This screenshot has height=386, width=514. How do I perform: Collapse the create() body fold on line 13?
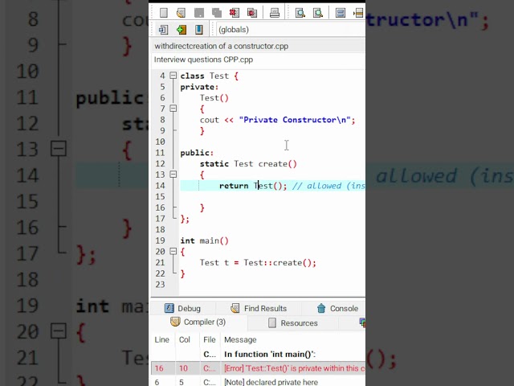click(x=173, y=175)
